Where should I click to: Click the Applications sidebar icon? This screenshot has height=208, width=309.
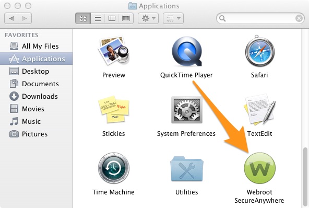[14, 59]
